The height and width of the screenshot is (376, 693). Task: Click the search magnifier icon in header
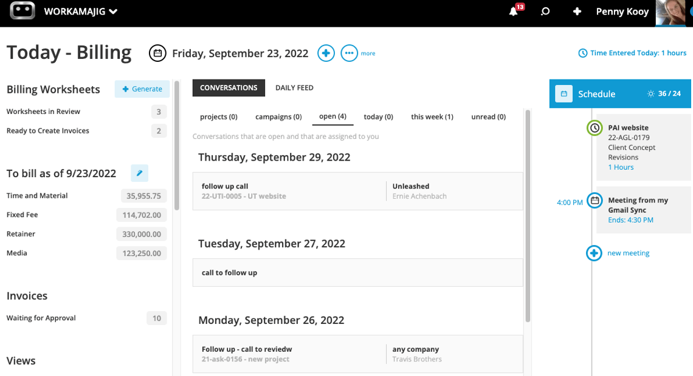click(545, 12)
